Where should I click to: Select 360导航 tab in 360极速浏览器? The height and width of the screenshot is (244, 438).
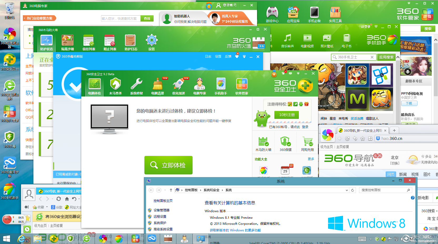tap(363, 130)
